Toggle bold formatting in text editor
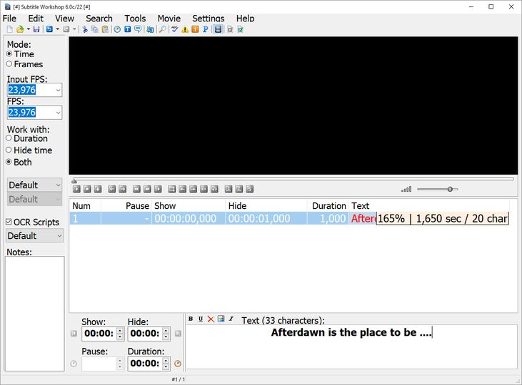Screen dimensions: 522x385 [191, 319]
